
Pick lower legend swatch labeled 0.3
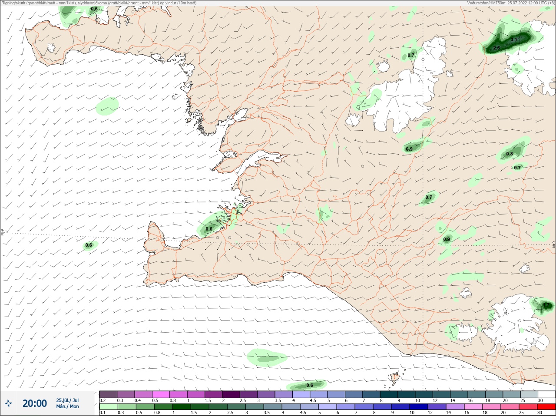[127, 407]
